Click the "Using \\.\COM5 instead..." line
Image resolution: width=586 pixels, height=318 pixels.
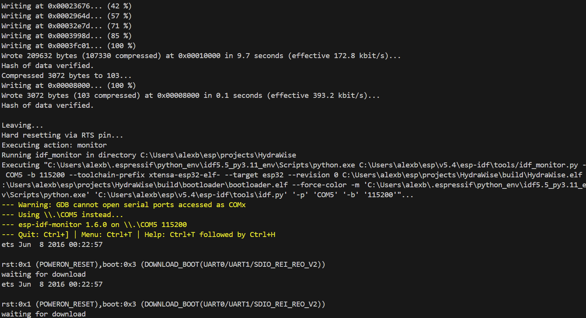tap(62, 215)
